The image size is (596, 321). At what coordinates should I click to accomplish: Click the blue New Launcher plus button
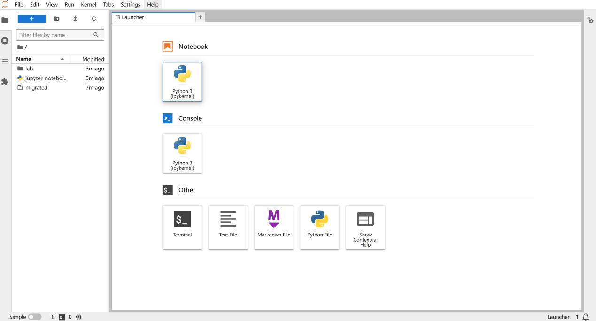(x=32, y=19)
